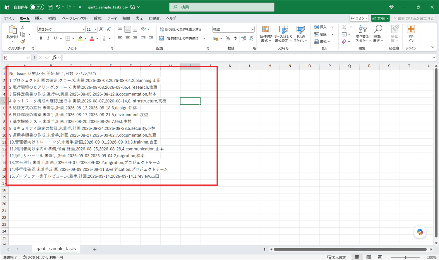This screenshot has width=439, height=260.
Task: Toggle middle vertical alignment
Action: point(128,29)
